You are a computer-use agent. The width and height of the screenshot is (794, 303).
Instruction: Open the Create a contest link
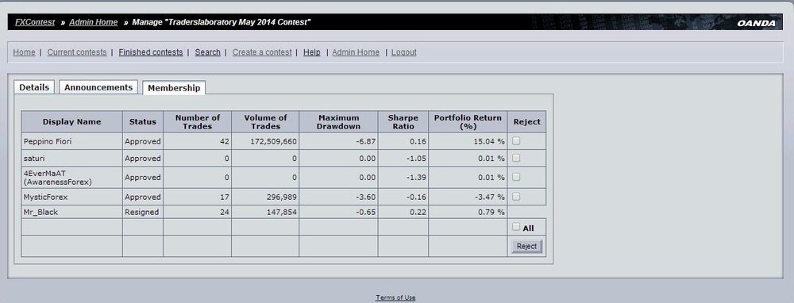point(262,52)
